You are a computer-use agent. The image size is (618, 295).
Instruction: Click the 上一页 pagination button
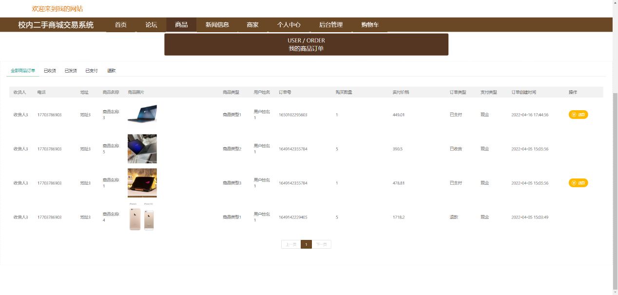pos(291,244)
